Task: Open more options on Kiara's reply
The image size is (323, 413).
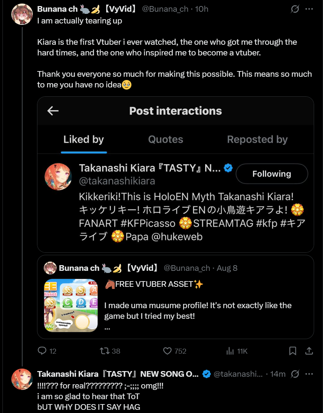Action: click(309, 374)
